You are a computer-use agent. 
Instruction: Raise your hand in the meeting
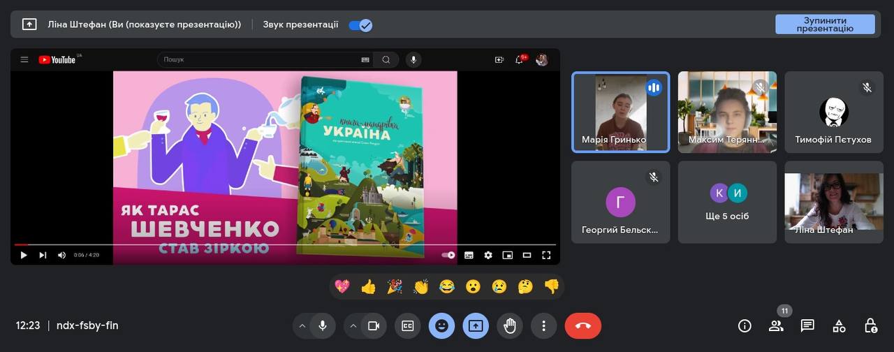[x=510, y=325]
